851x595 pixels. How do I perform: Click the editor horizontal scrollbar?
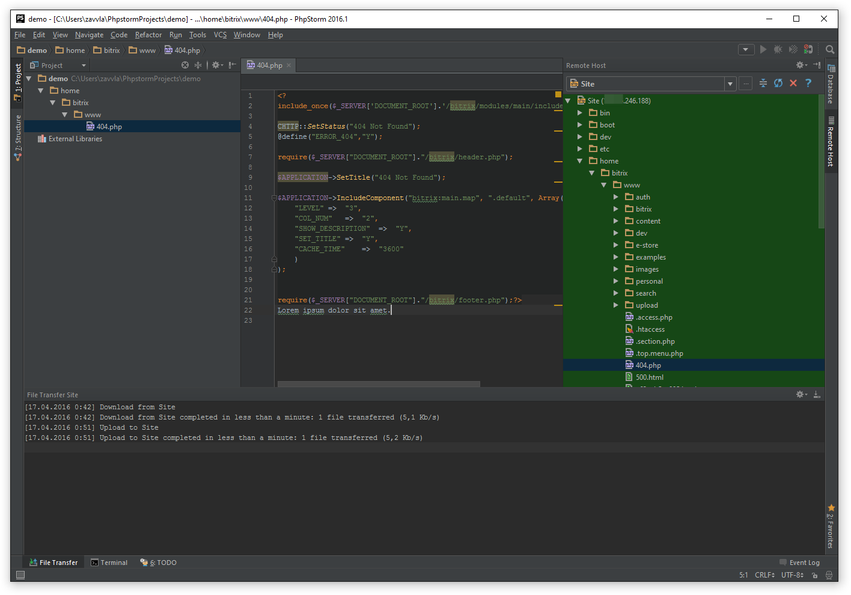click(379, 383)
